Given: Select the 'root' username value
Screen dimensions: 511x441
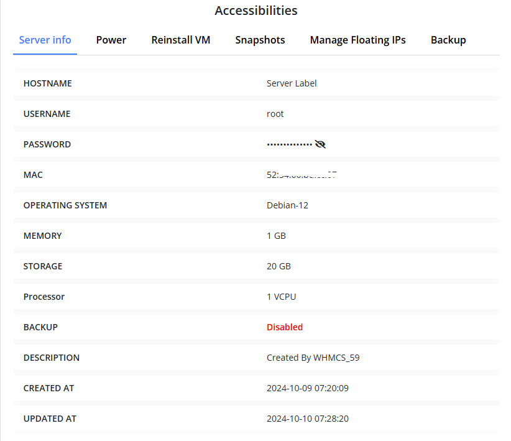Looking at the screenshot, I should 275,114.
